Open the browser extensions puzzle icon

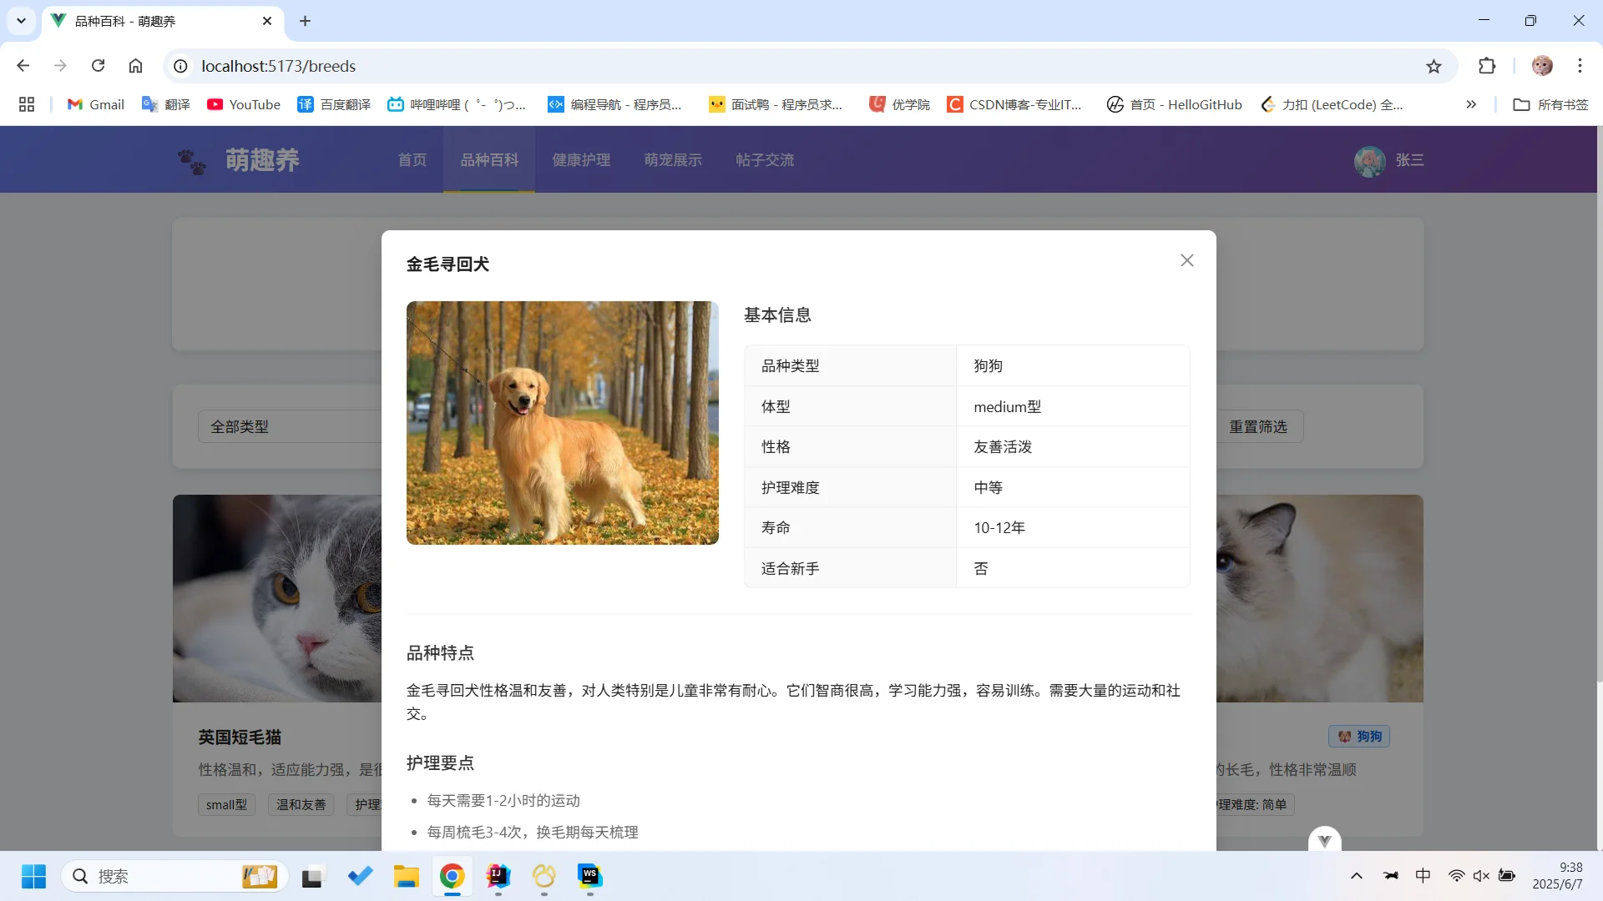(x=1488, y=66)
